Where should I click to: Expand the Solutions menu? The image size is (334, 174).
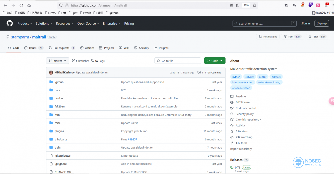tap(44, 23)
